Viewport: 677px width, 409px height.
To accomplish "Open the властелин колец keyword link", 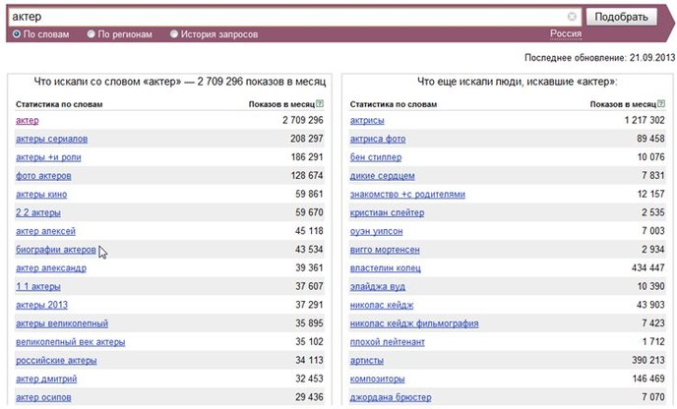I will click(385, 268).
